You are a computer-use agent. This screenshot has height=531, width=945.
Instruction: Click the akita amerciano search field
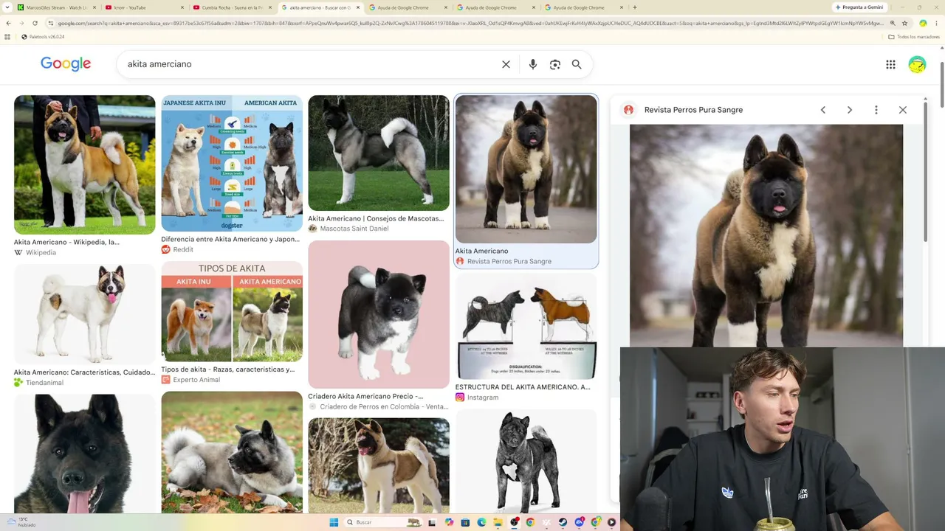310,64
